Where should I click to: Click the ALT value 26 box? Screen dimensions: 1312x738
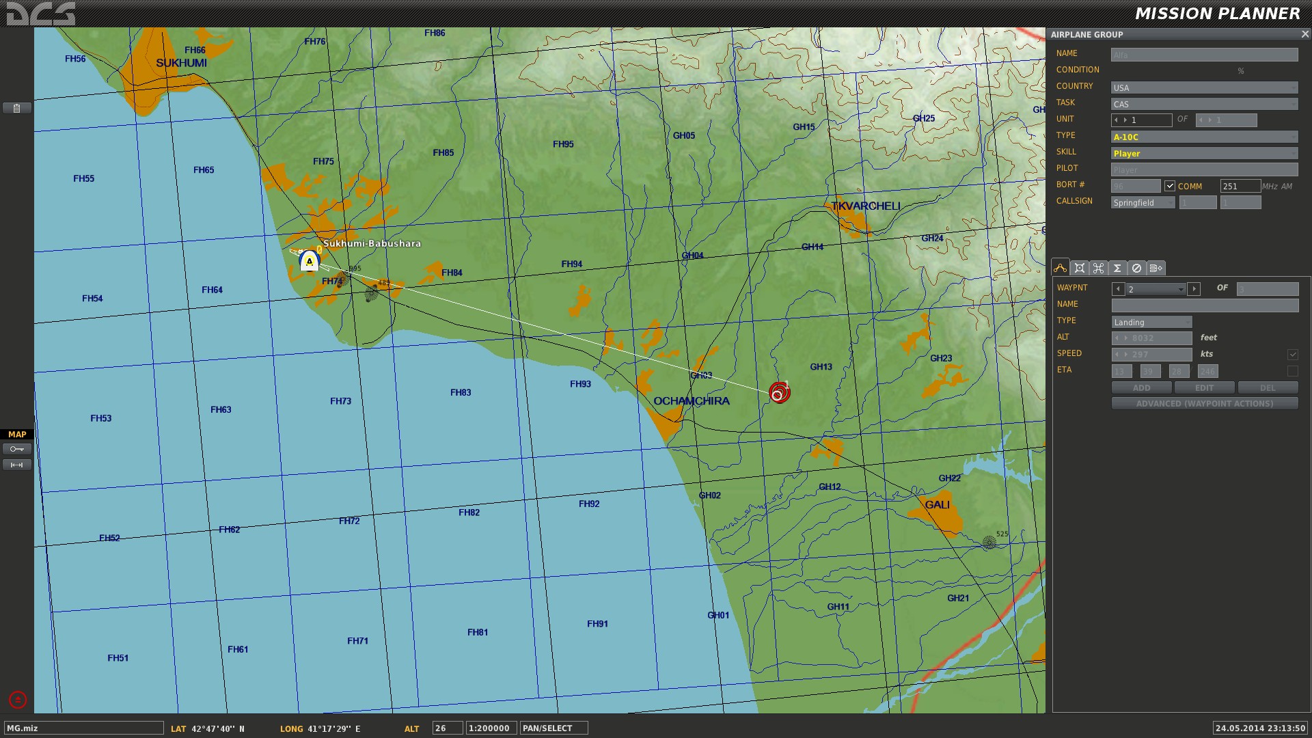point(448,728)
